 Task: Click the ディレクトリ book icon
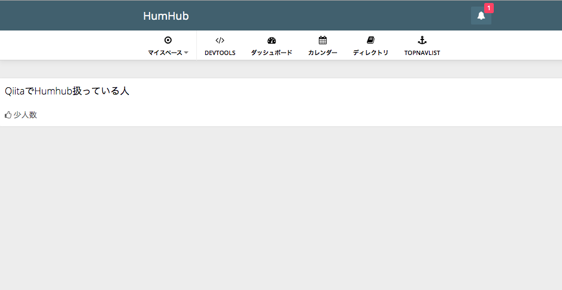[x=370, y=40]
